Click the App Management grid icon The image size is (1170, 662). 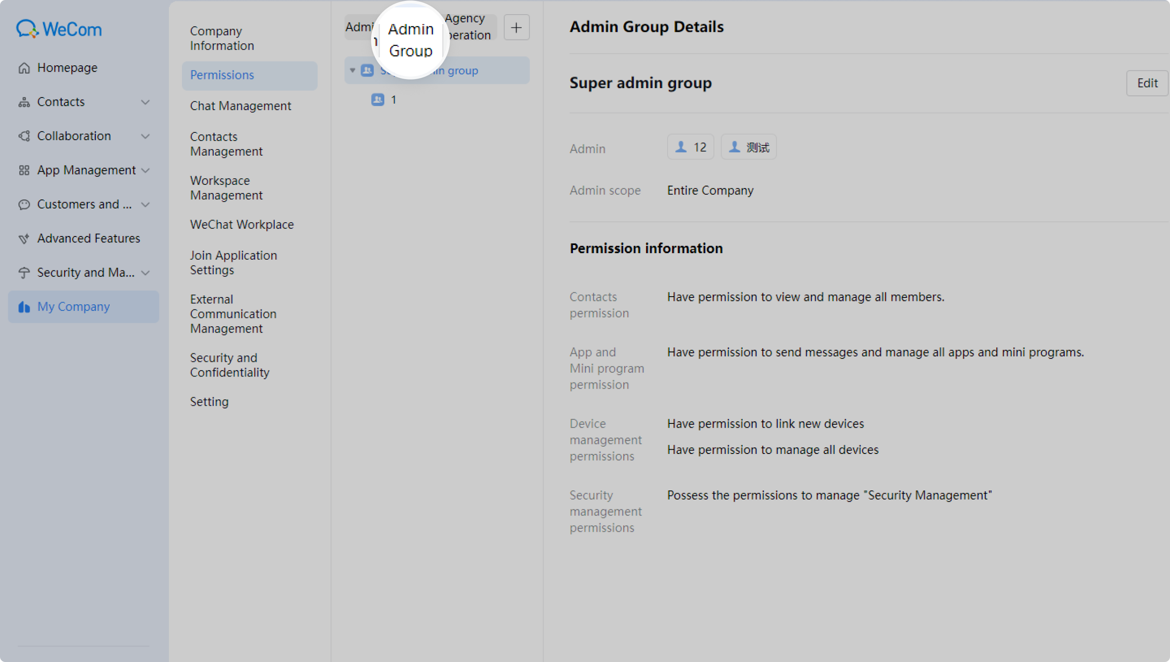tap(24, 170)
